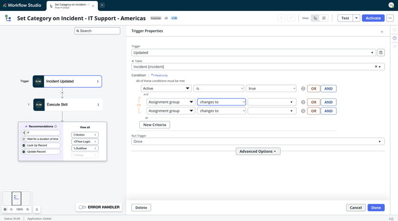This screenshot has height=221, width=398.
Task: Choose Flow Logic from the View all list
Action: (85, 142)
